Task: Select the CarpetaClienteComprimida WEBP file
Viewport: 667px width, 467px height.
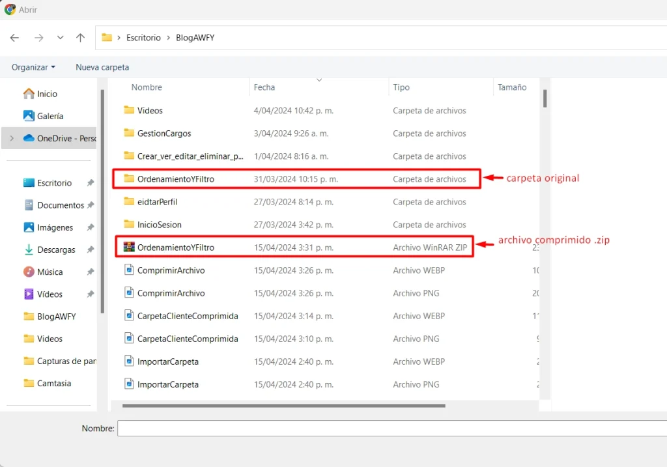Action: click(187, 316)
